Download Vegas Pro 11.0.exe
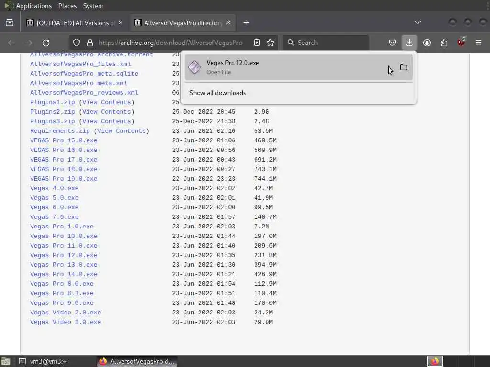Image resolution: width=490 pixels, height=367 pixels. [64, 246]
